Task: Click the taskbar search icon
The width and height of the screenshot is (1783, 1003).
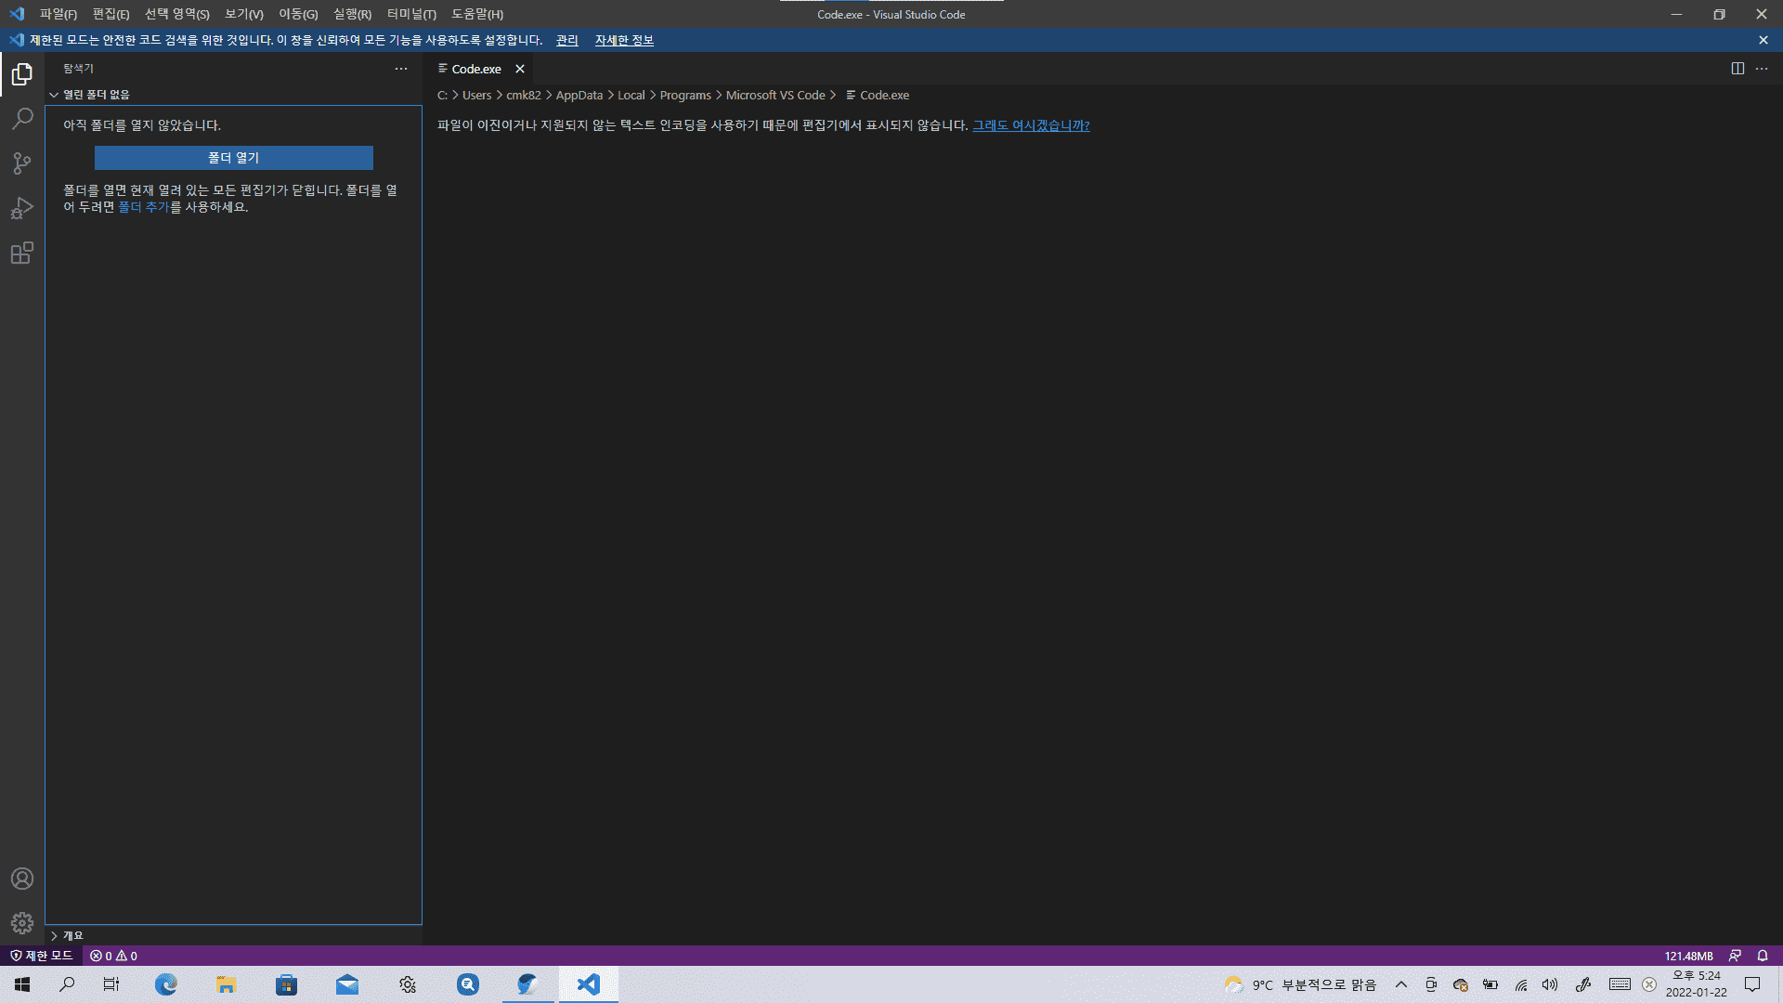Action: click(x=67, y=984)
